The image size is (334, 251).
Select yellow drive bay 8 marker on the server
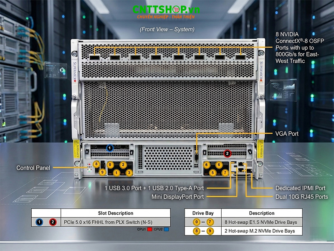96,164
